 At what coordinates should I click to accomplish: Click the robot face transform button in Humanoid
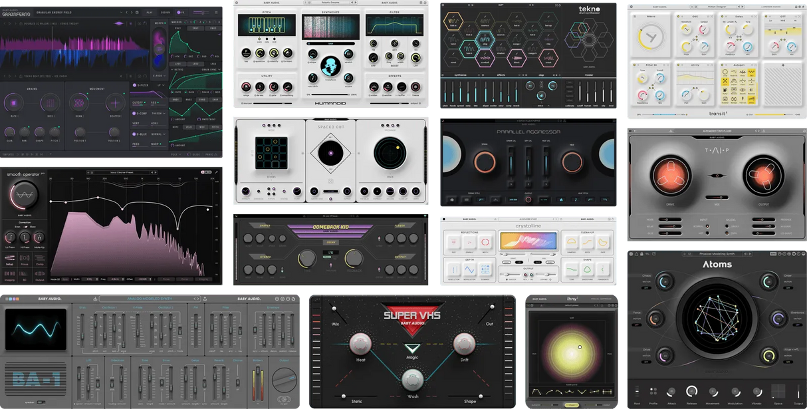point(330,65)
